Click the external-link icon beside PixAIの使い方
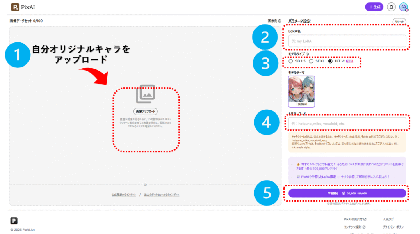 pos(365,219)
